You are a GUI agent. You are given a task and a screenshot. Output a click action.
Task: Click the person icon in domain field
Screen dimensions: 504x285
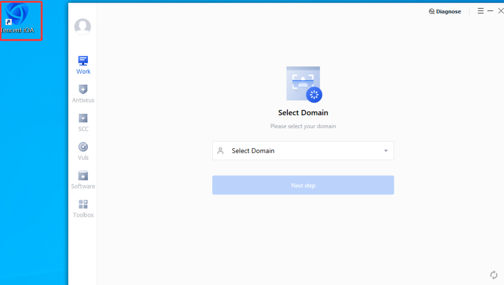220,150
